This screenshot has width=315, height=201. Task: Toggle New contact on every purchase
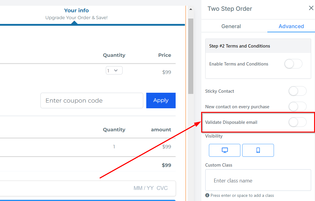(297, 107)
